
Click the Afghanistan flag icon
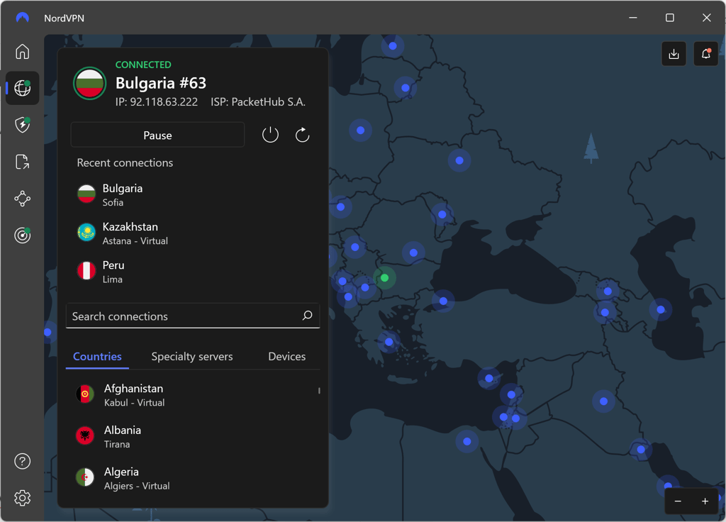(85, 394)
